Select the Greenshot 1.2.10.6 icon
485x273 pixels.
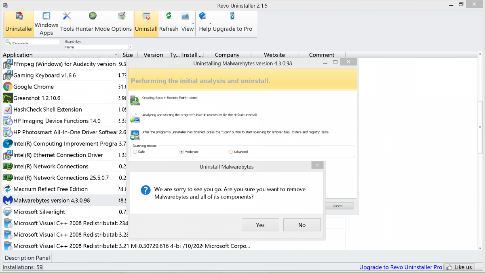coord(8,98)
